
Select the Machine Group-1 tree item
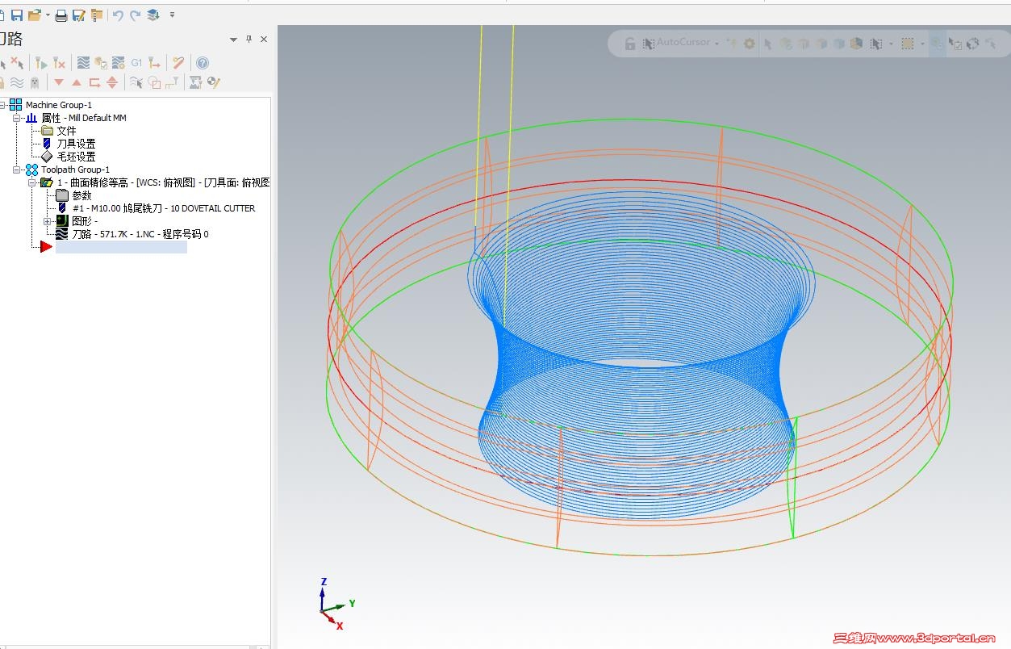point(59,105)
